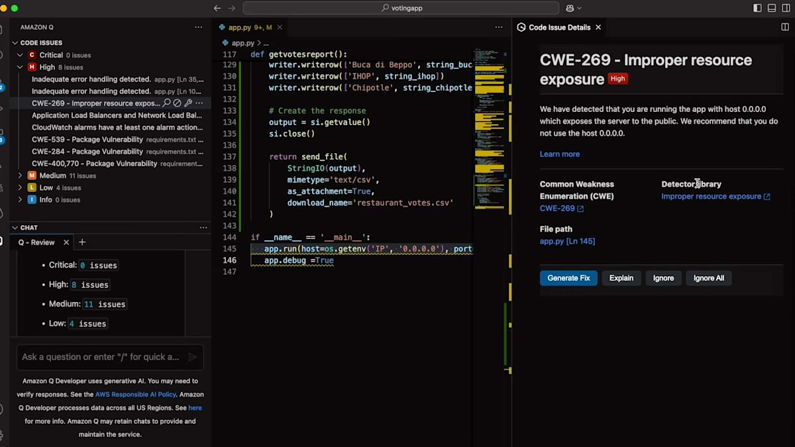795x447 pixels.
Task: Click the 'High: 8 issues' chat summary line
Action: (79, 285)
